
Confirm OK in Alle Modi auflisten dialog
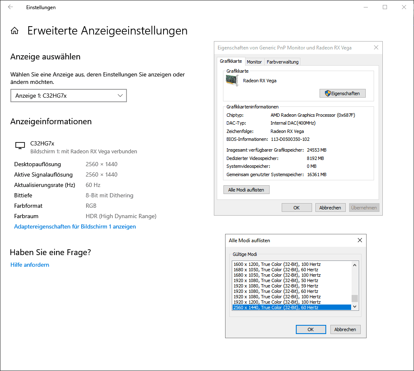coord(311,329)
